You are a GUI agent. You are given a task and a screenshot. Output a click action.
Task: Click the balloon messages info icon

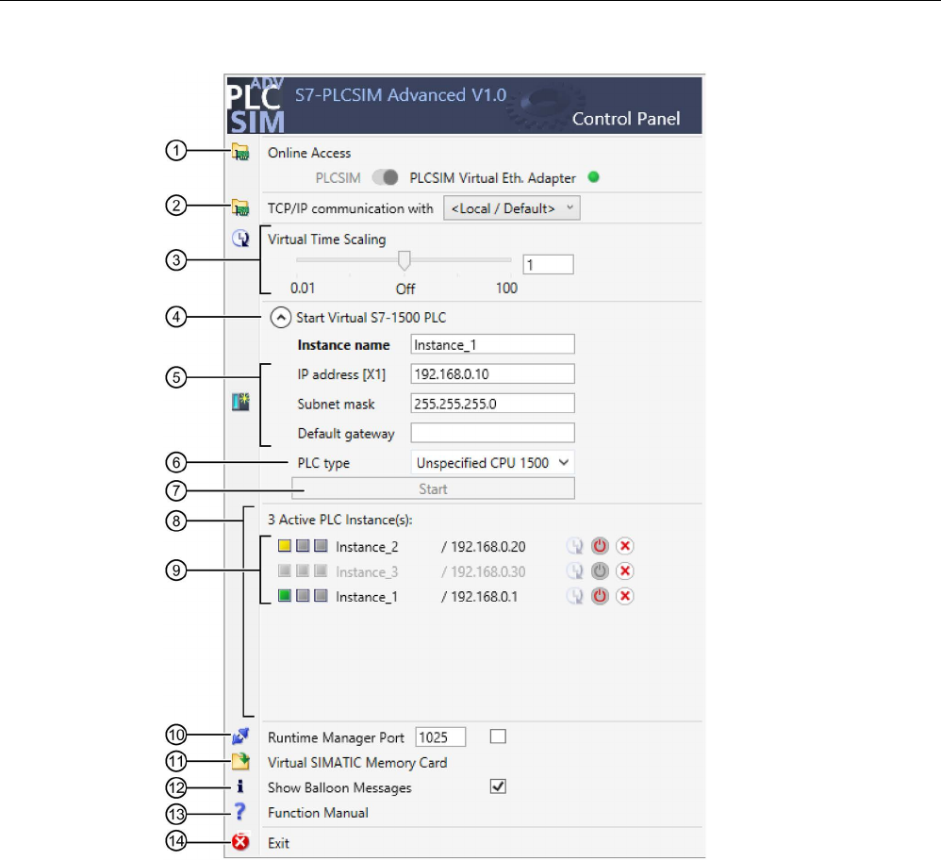240,786
